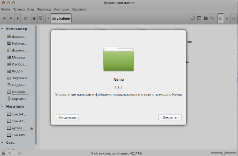Image resolution: width=238 pixels, height=156 pixels.
Task: Close the window with red button
Action: click(x=3, y=3)
